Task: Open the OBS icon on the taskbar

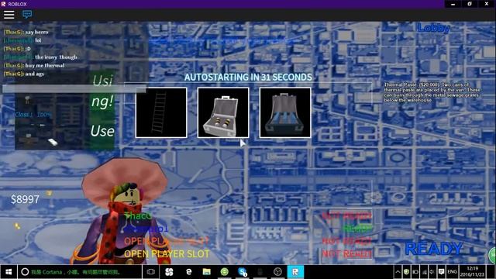Action: (x=277, y=272)
